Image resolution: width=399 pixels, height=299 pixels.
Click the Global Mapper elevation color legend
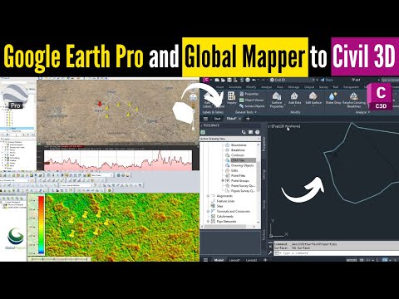(x=41, y=225)
